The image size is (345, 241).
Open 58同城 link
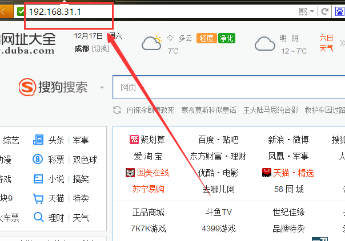click(x=289, y=189)
